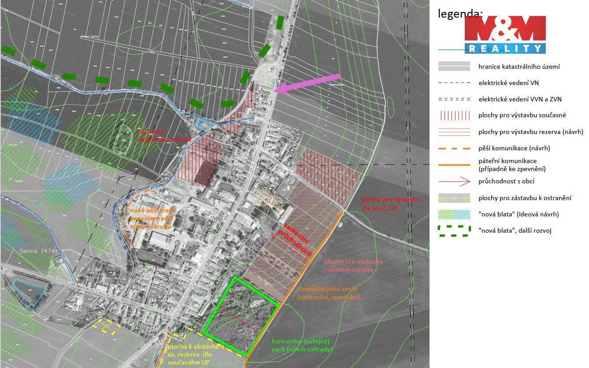Click inside the green community park rectangle
The width and height of the screenshot is (589, 368).
pyautogui.click(x=240, y=316)
